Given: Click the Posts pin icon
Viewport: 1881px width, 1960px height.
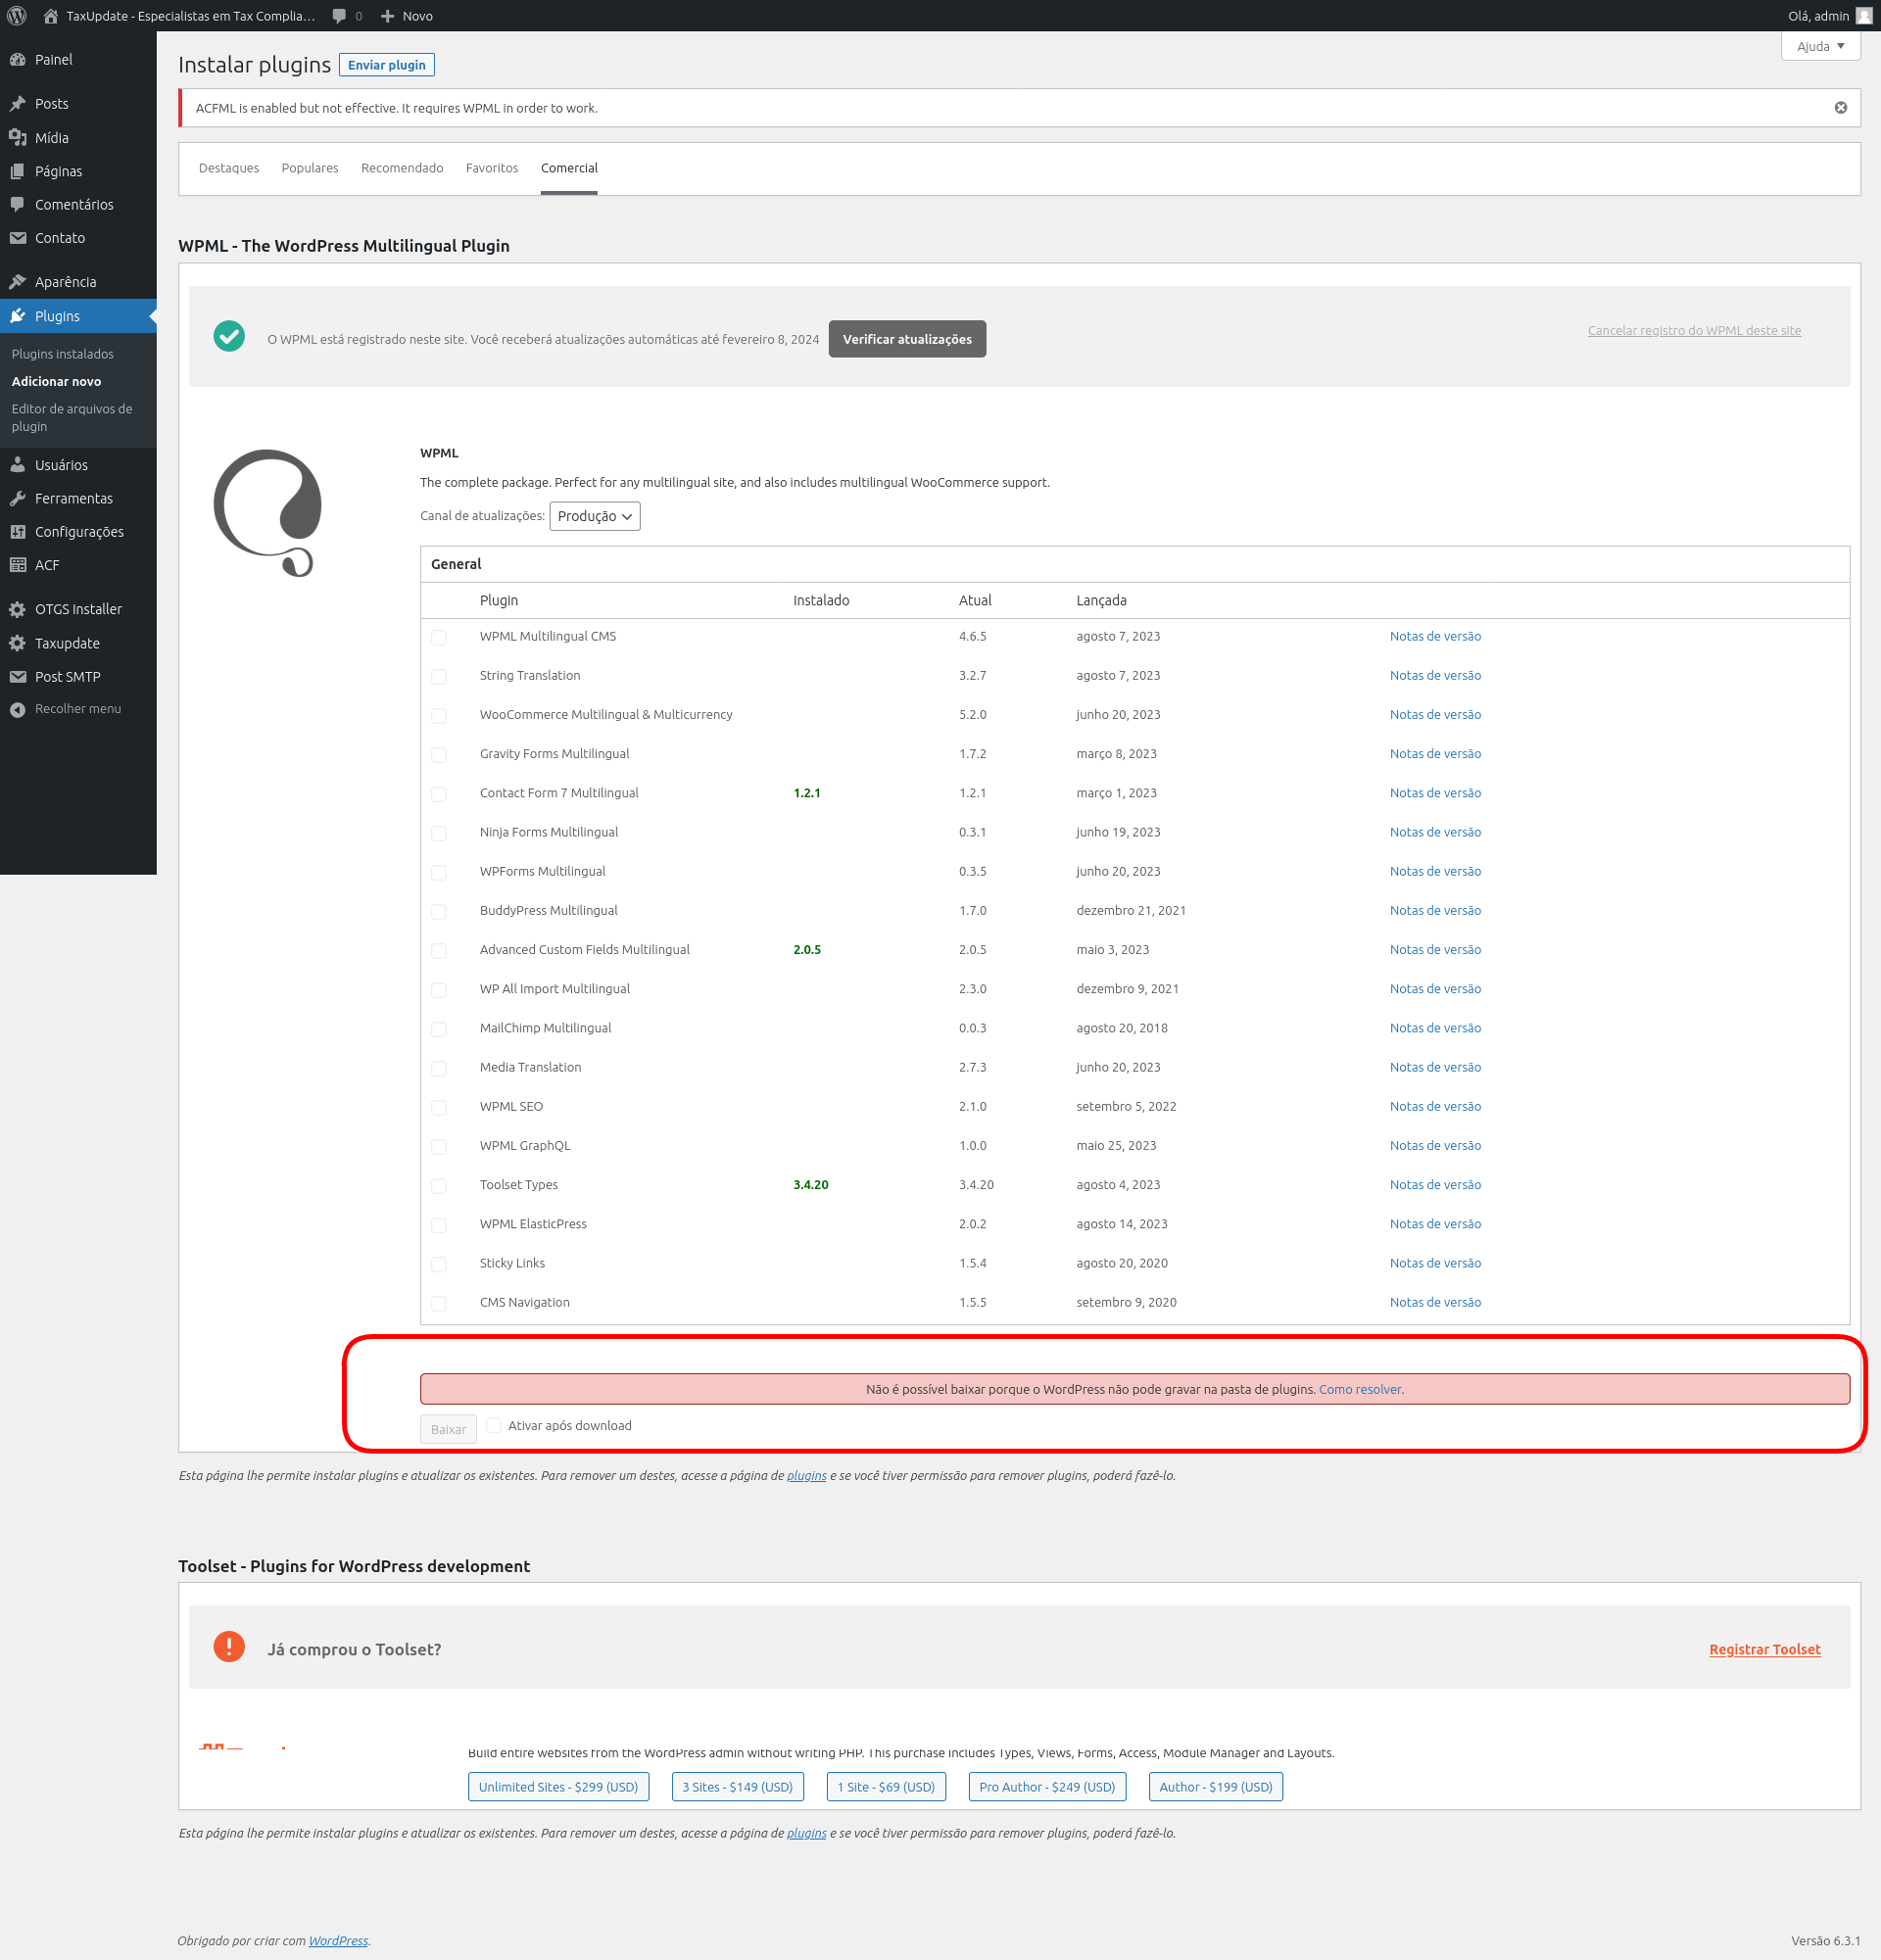Looking at the screenshot, I should tap(18, 104).
